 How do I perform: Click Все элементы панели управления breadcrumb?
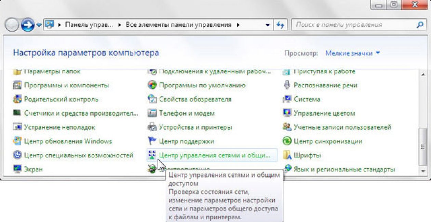coord(179,25)
